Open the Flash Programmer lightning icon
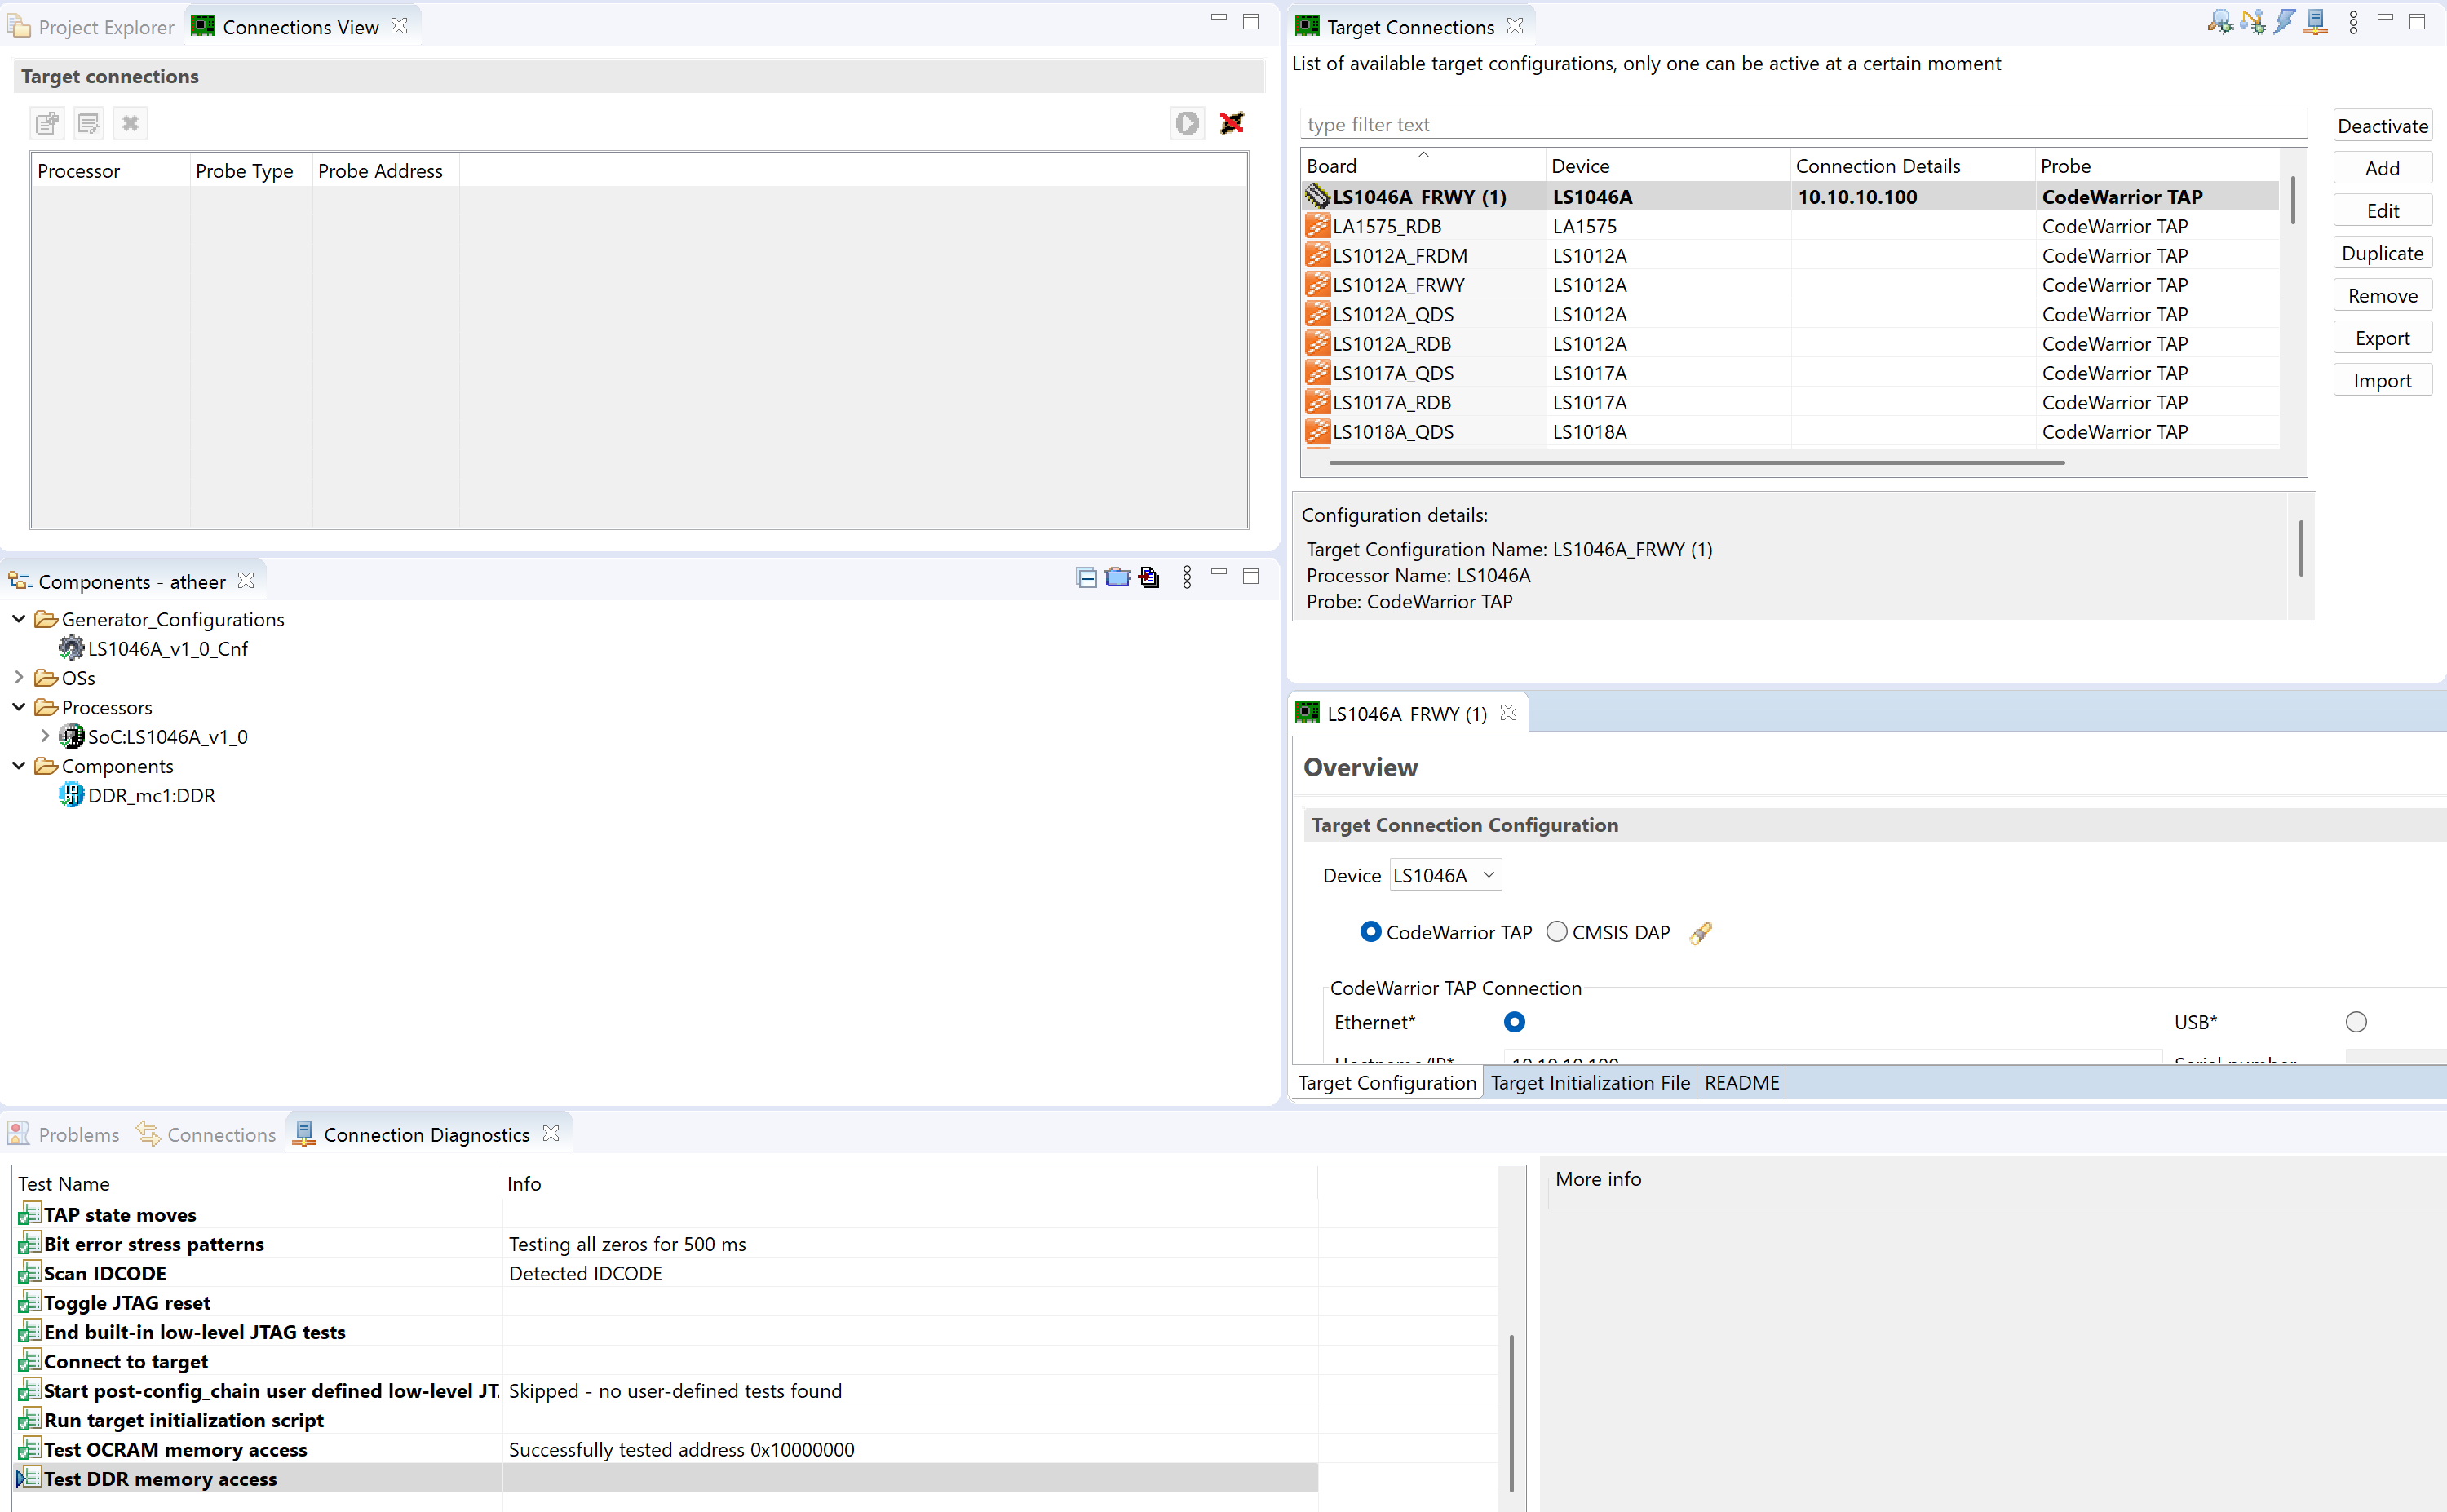The height and width of the screenshot is (1512, 2447). coord(2286,21)
